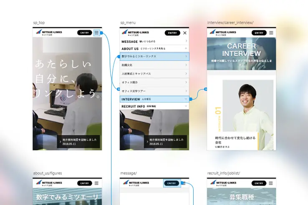This screenshot has height=205, width=308.
Task: Collapse ABOUT US section in sp_menu
Action: pyautogui.click(x=154, y=49)
